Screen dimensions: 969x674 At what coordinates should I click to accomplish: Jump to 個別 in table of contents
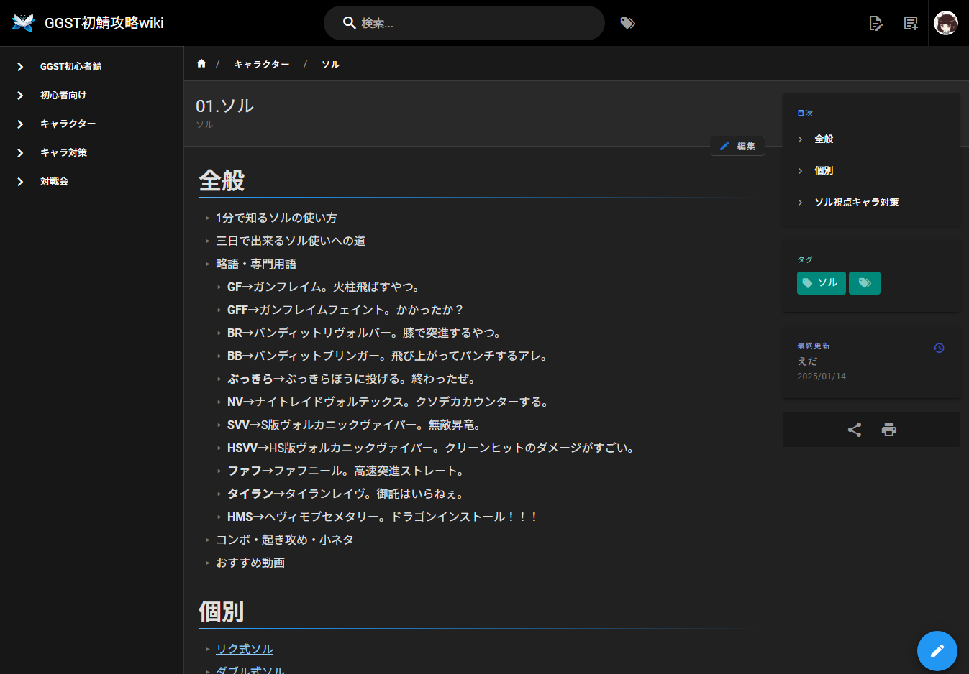[824, 170]
